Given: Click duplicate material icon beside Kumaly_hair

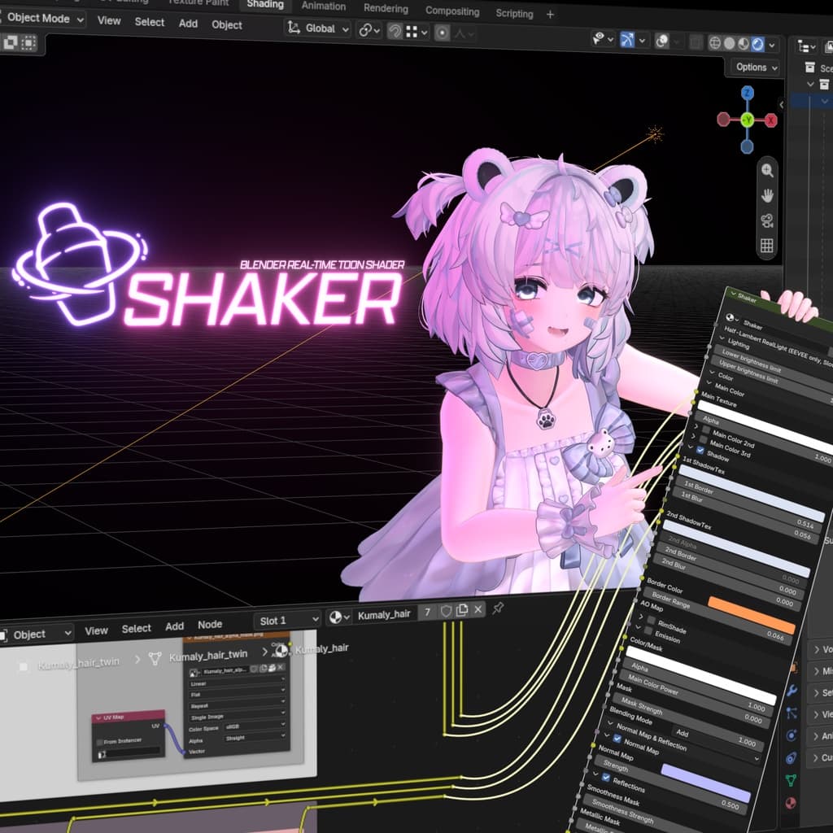Looking at the screenshot, I should point(462,610).
